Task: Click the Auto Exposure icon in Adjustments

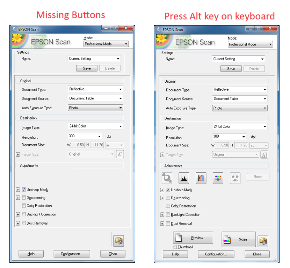Action: click(167, 178)
